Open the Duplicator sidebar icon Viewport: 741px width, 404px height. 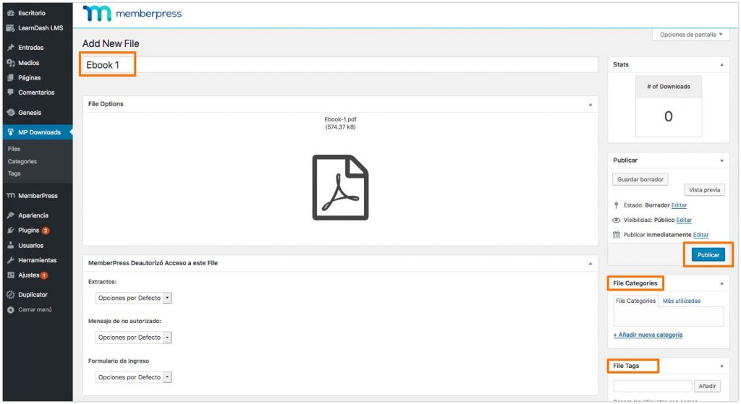[x=10, y=294]
